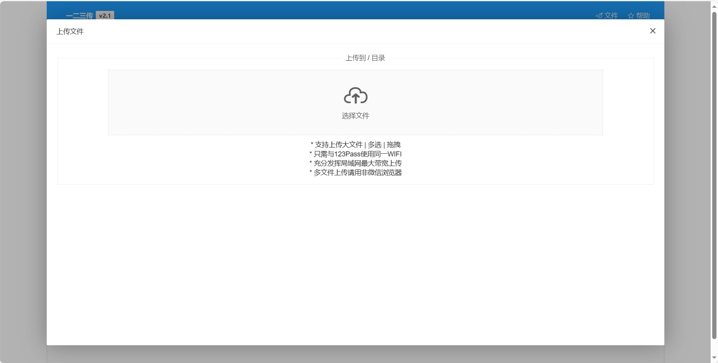Click the tip about 微信浏览器
Screen dimensions: 718x363
click(x=356, y=173)
